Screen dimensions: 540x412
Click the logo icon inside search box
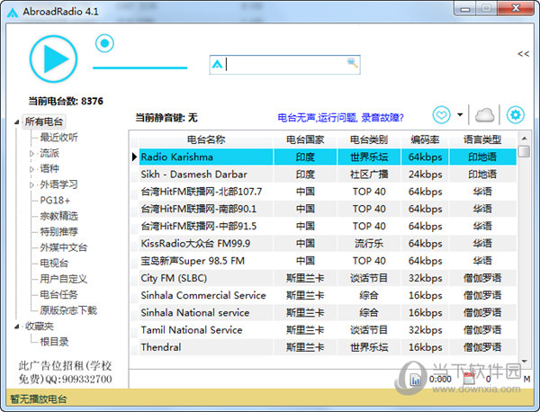point(217,64)
